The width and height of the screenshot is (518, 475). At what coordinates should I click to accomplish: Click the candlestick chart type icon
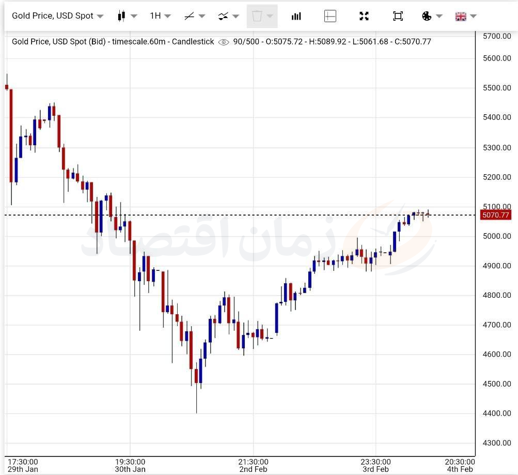click(x=122, y=16)
